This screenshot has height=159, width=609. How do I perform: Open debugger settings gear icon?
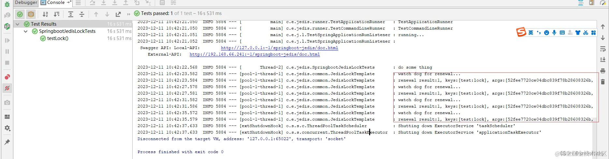(7, 128)
